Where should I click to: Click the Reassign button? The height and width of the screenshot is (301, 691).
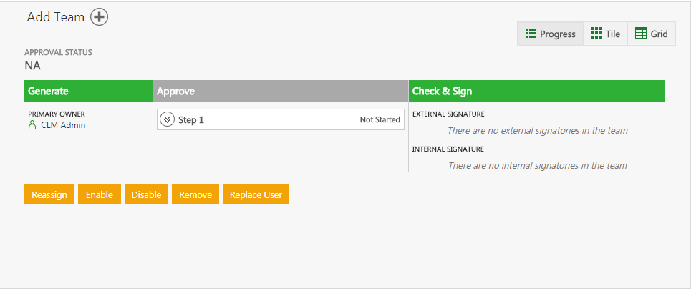click(49, 195)
